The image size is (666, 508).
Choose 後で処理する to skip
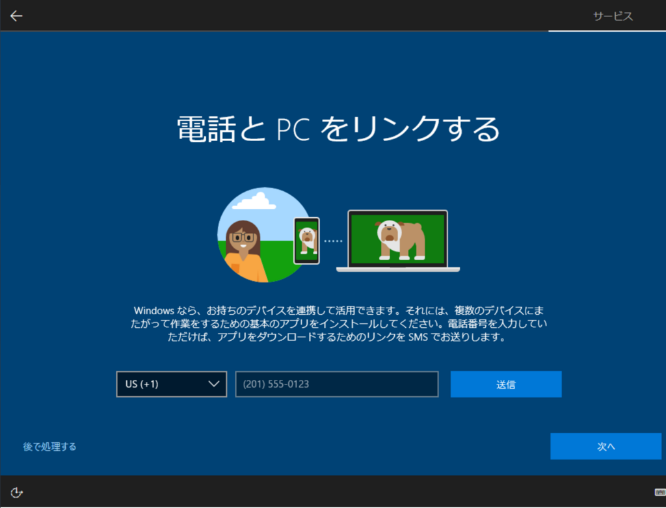point(49,446)
